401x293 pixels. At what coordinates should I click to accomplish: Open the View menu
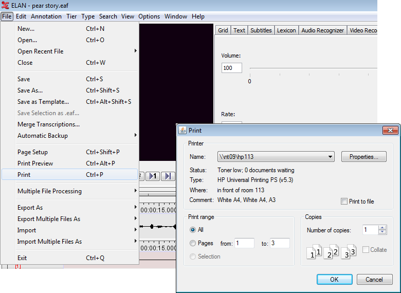pos(127,16)
